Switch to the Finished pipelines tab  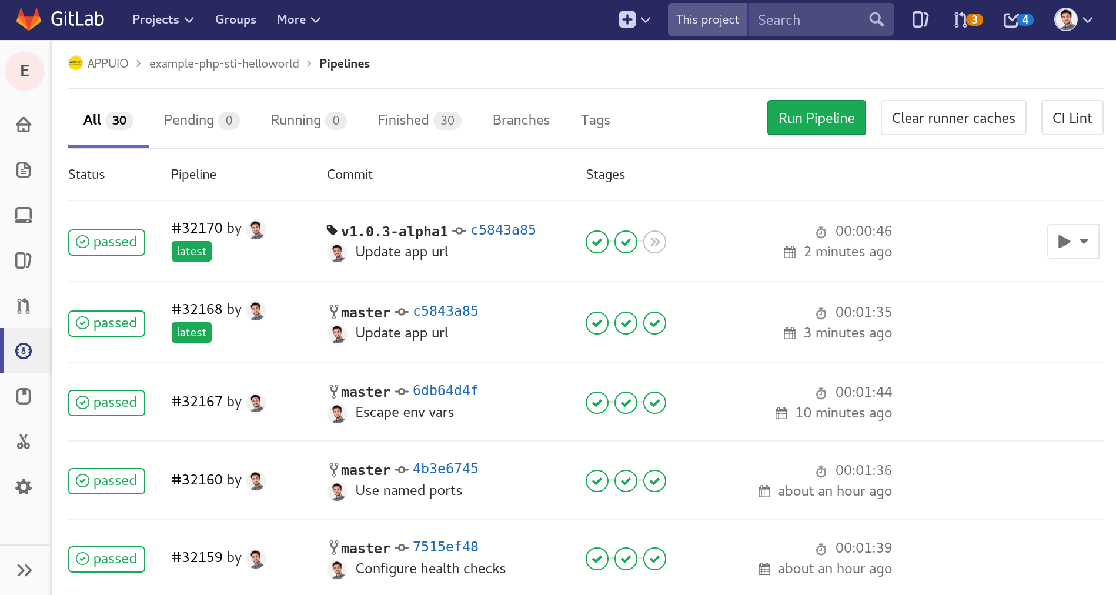[418, 120]
